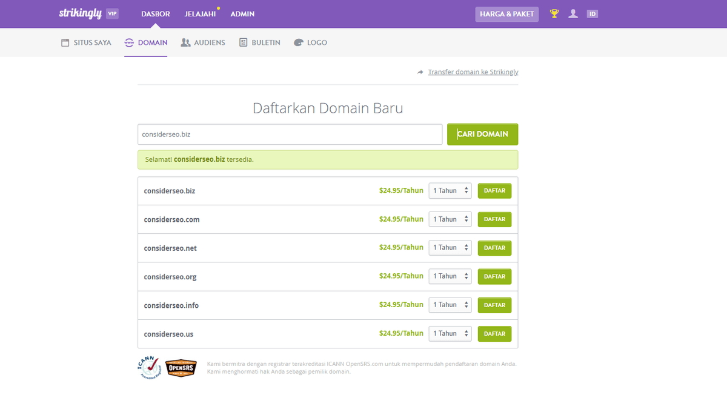Click the considerseo.info domain name

(x=171, y=305)
